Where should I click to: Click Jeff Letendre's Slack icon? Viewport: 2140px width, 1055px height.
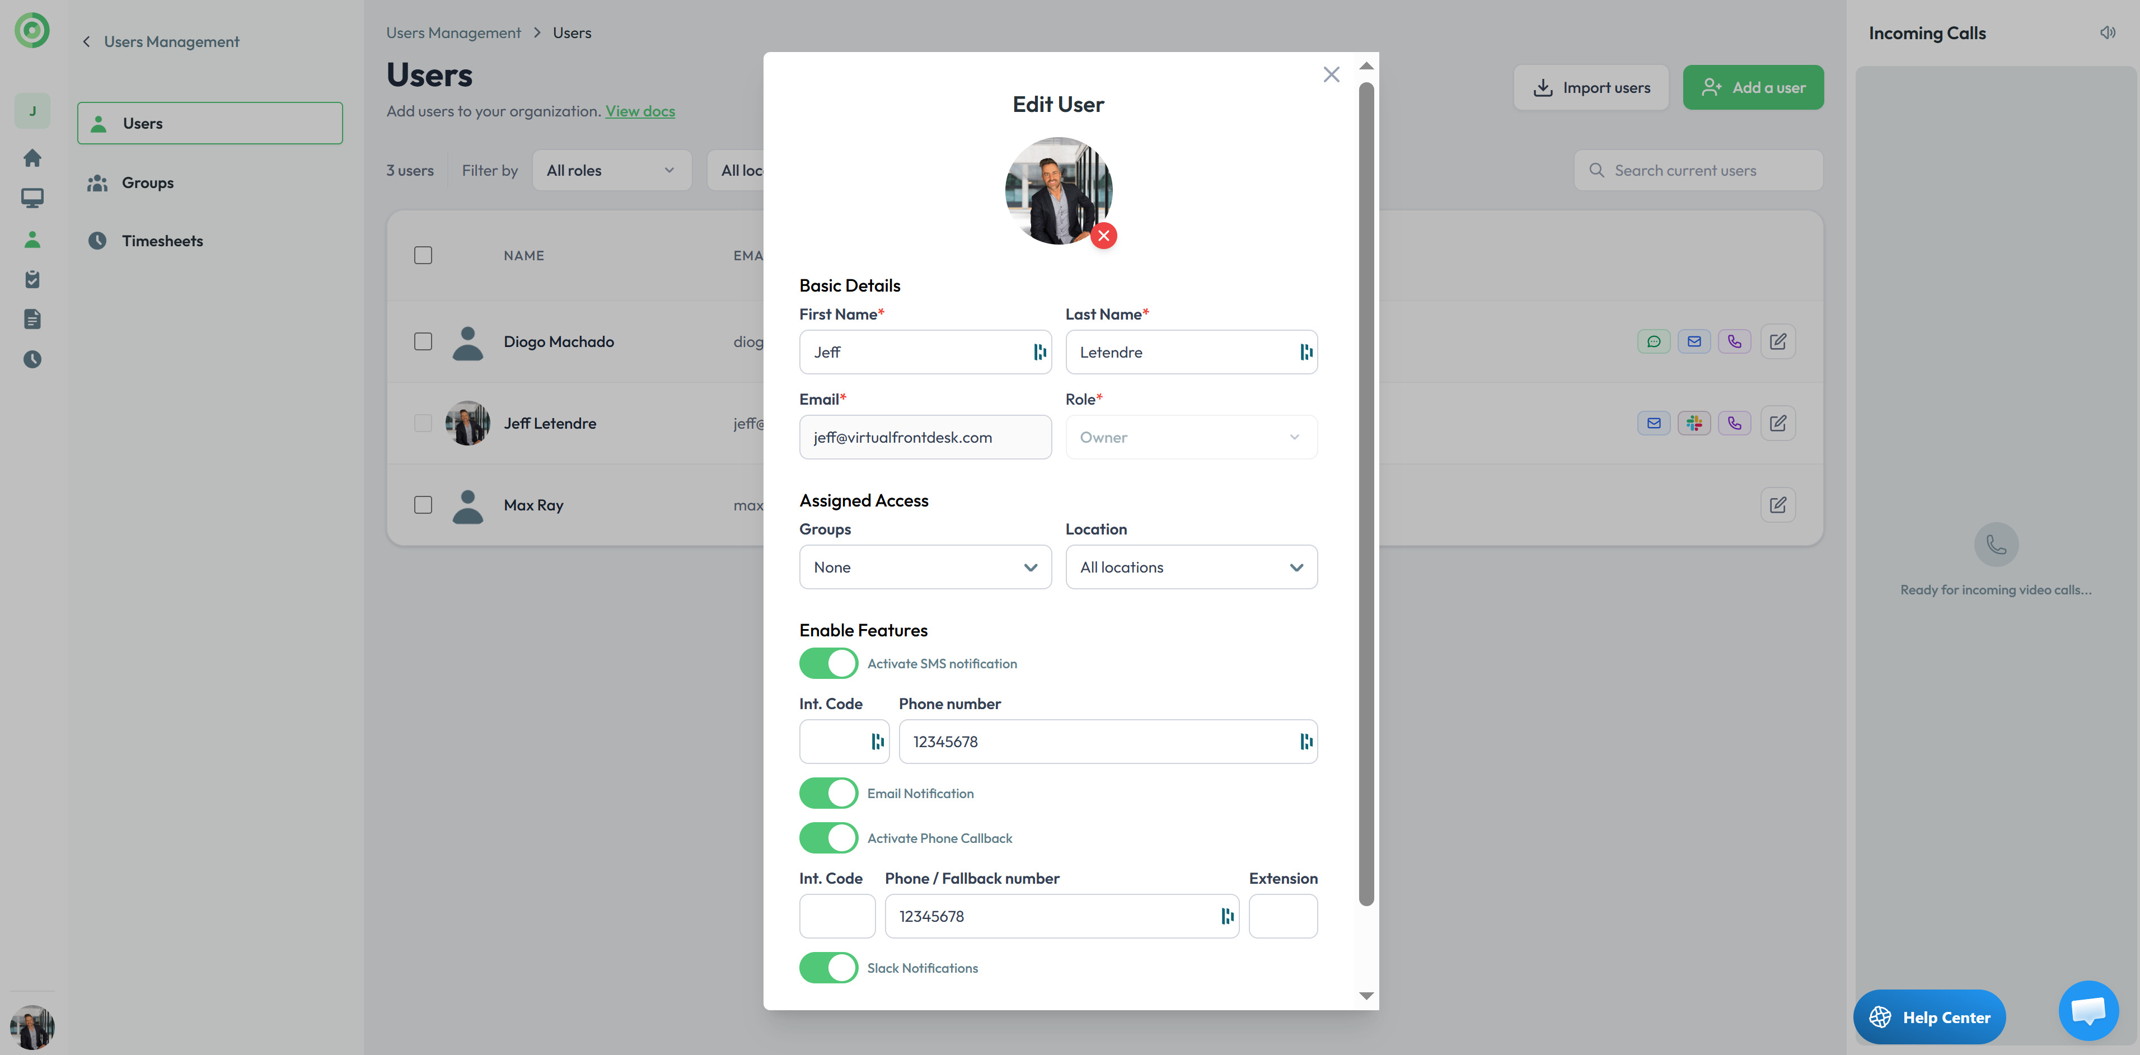[x=1694, y=424]
